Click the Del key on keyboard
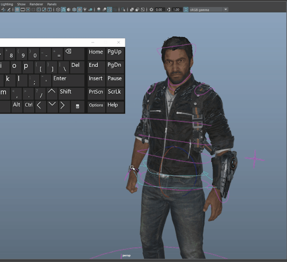The height and width of the screenshot is (262, 287). click(x=77, y=67)
